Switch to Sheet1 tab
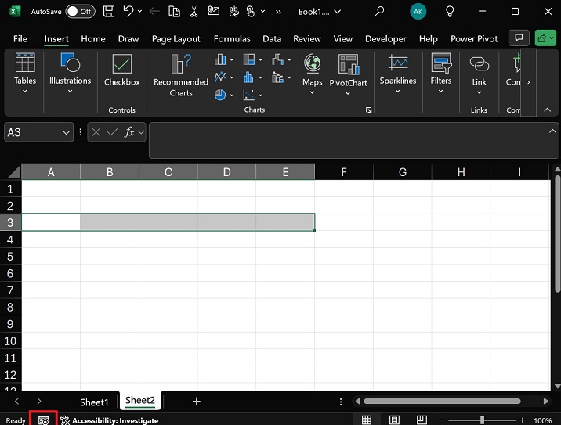The height and width of the screenshot is (425, 561). click(x=94, y=402)
